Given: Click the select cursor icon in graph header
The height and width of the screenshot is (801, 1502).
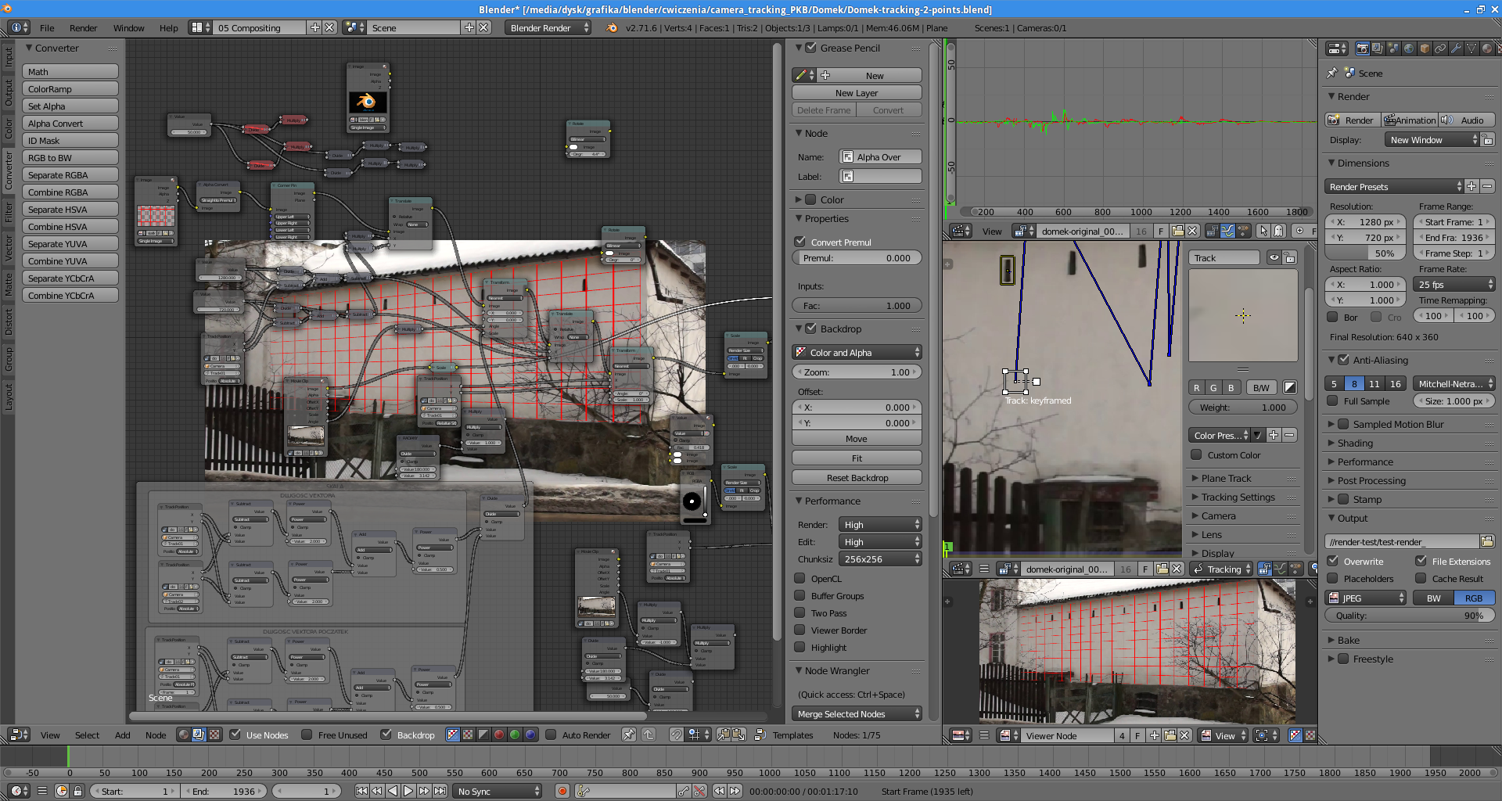Looking at the screenshot, I should tap(1263, 231).
